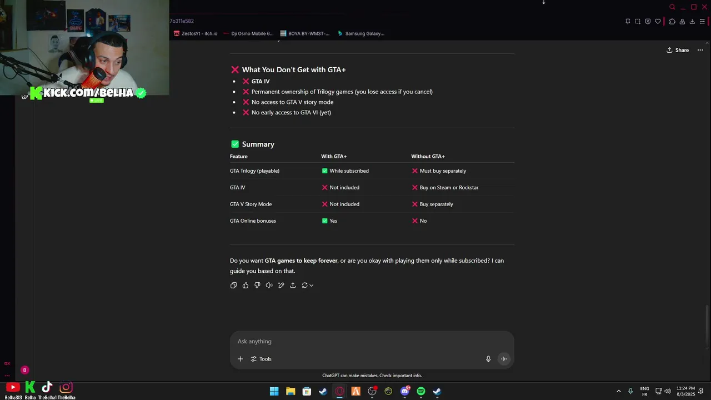The height and width of the screenshot is (400, 711).
Task: Share the conversation via Share button
Action: (x=678, y=50)
